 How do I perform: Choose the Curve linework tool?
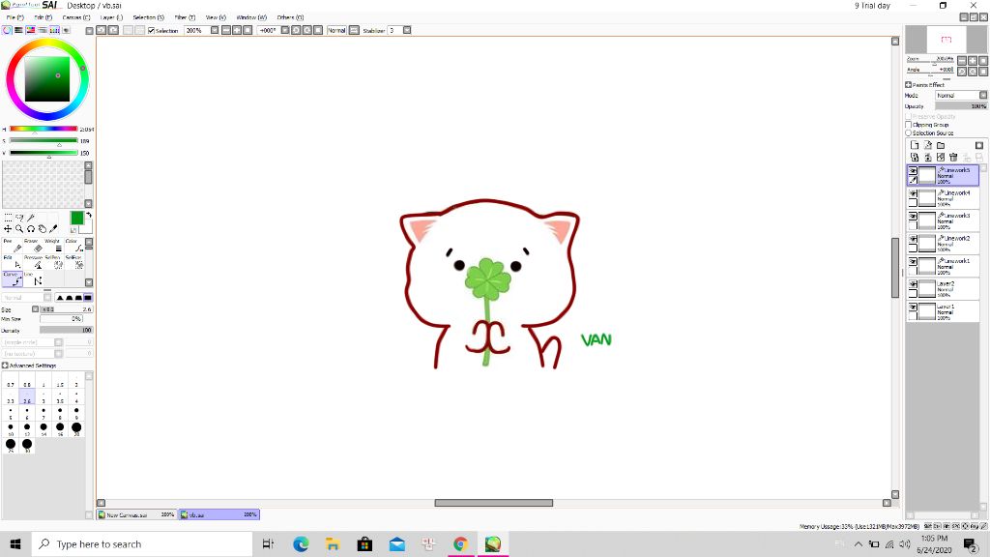(13, 278)
